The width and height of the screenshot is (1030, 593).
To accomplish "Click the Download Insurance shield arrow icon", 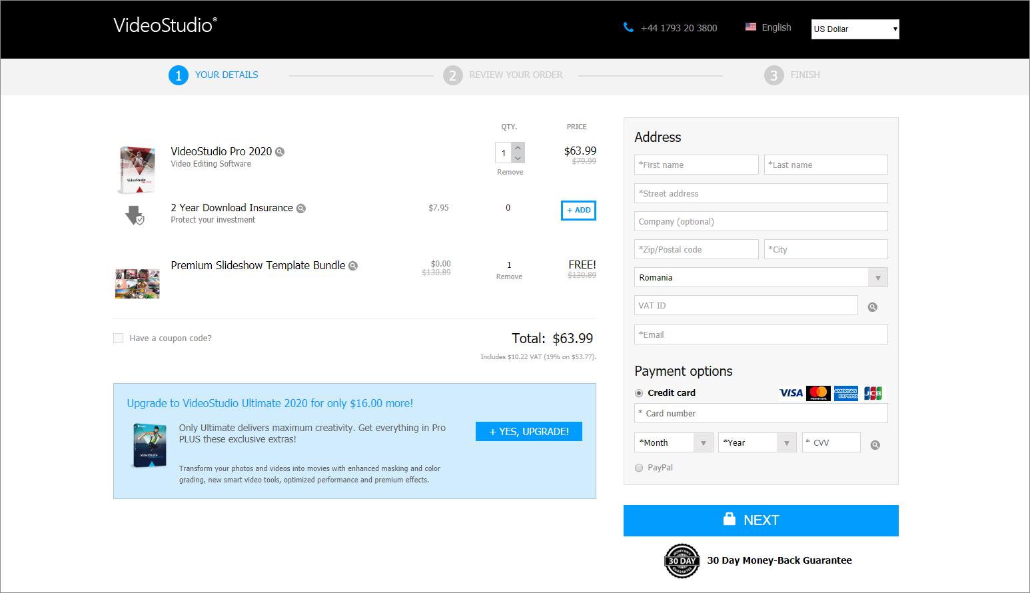I will pyautogui.click(x=135, y=215).
